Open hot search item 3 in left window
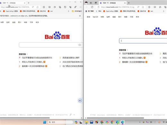 coord(71,58)
